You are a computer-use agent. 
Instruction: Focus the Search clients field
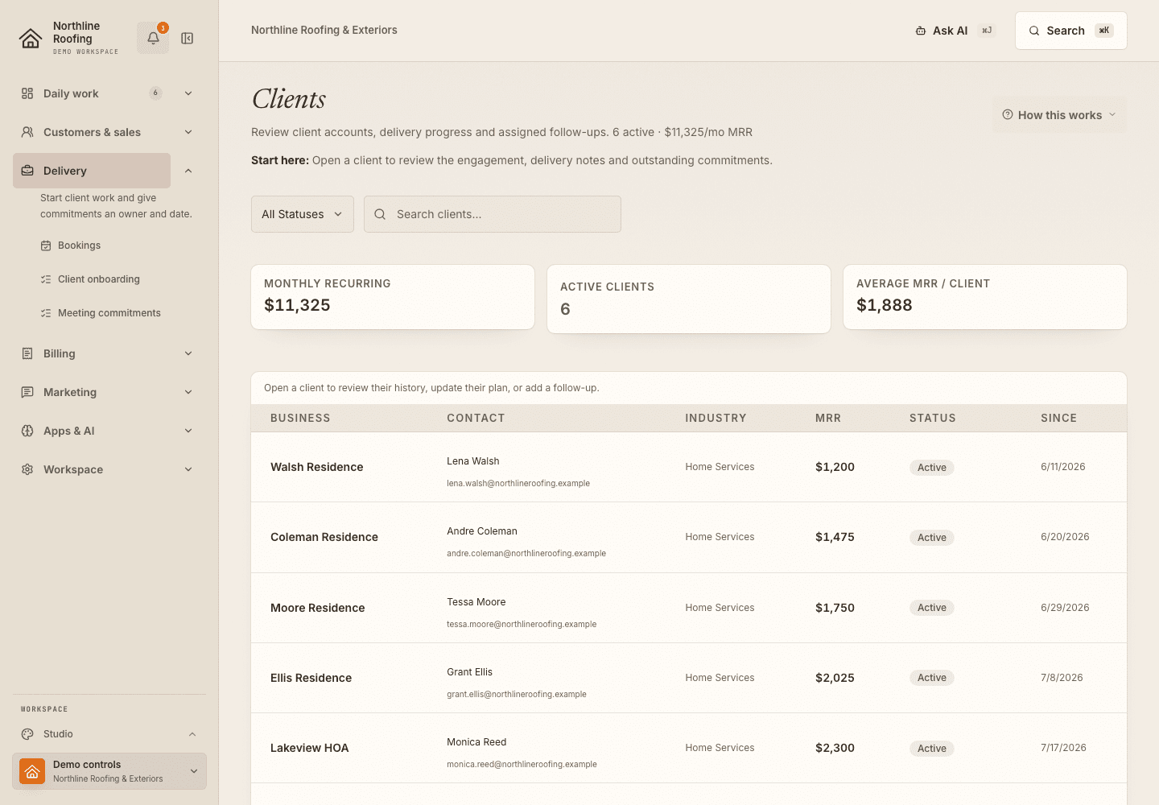(493, 214)
